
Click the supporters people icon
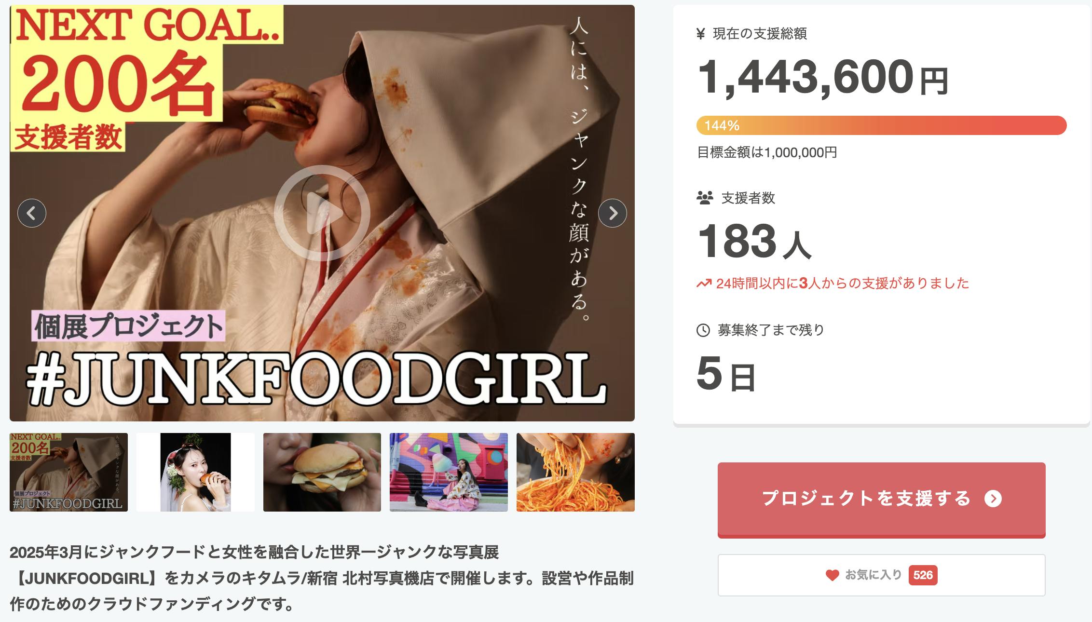click(705, 198)
